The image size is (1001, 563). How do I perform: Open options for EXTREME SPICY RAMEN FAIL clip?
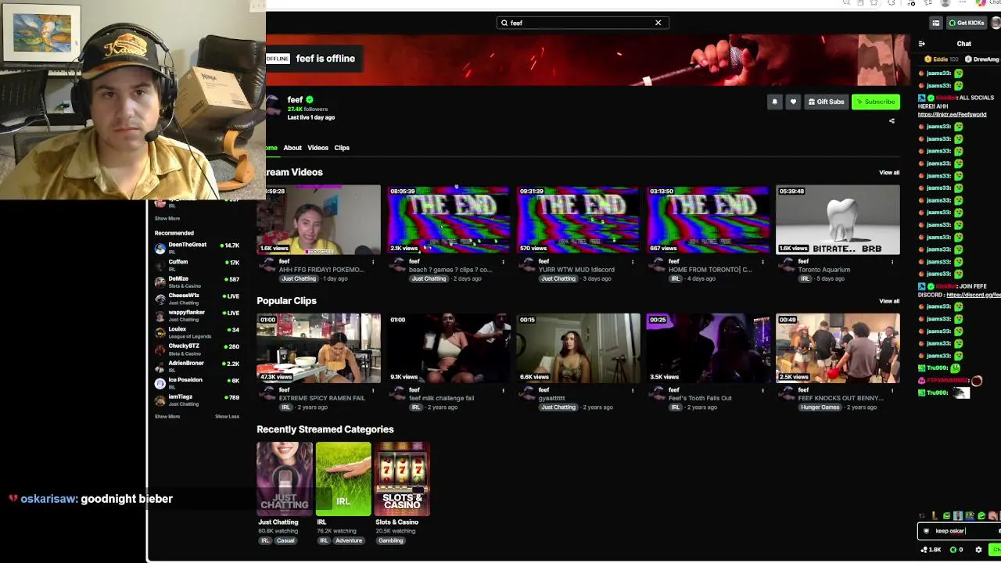(373, 390)
